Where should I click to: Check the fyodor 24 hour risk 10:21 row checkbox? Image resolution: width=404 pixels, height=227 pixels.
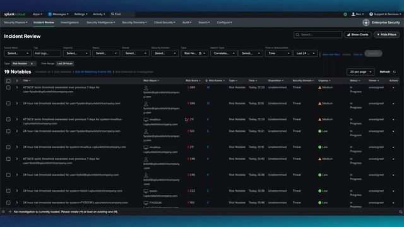8,131
